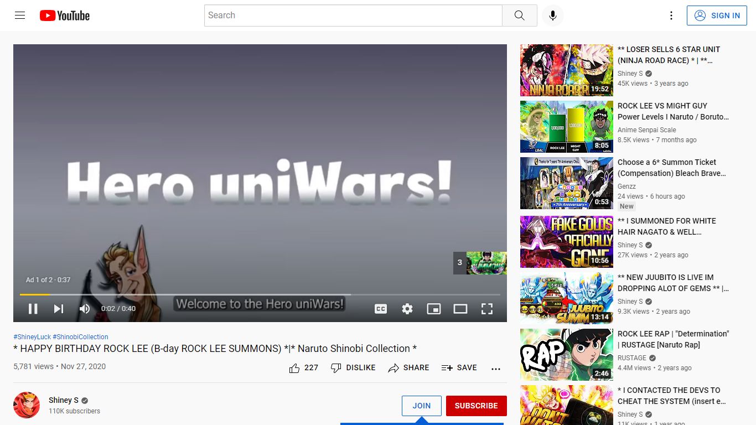
Task: Save the video to a playlist
Action: tap(459, 368)
